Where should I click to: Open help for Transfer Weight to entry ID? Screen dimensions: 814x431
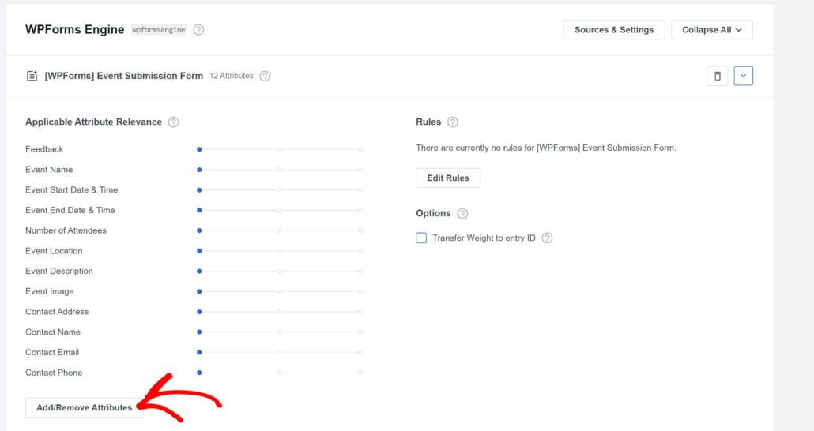pyautogui.click(x=547, y=238)
